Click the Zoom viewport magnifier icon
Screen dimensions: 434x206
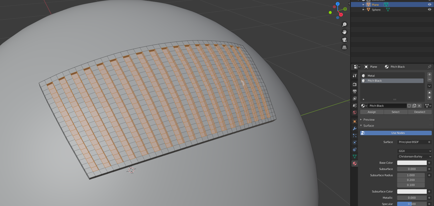pyautogui.click(x=344, y=24)
